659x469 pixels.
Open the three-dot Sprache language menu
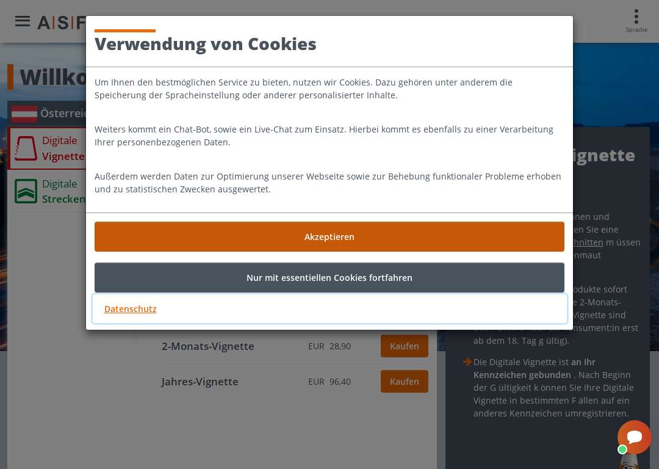(x=636, y=21)
